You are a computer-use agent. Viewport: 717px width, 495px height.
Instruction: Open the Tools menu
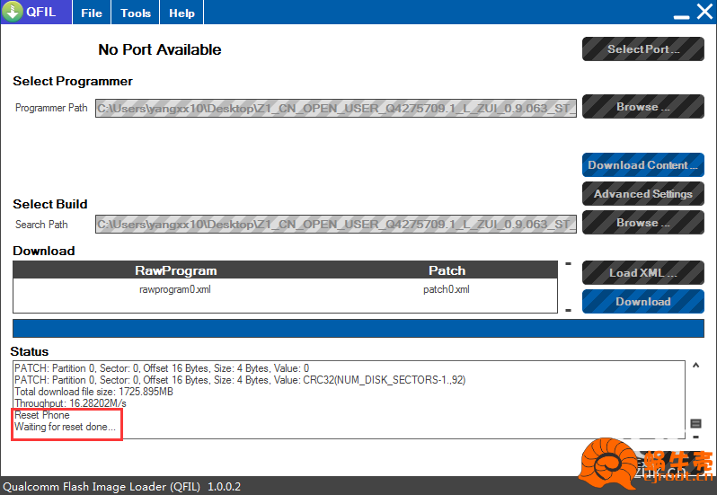136,13
